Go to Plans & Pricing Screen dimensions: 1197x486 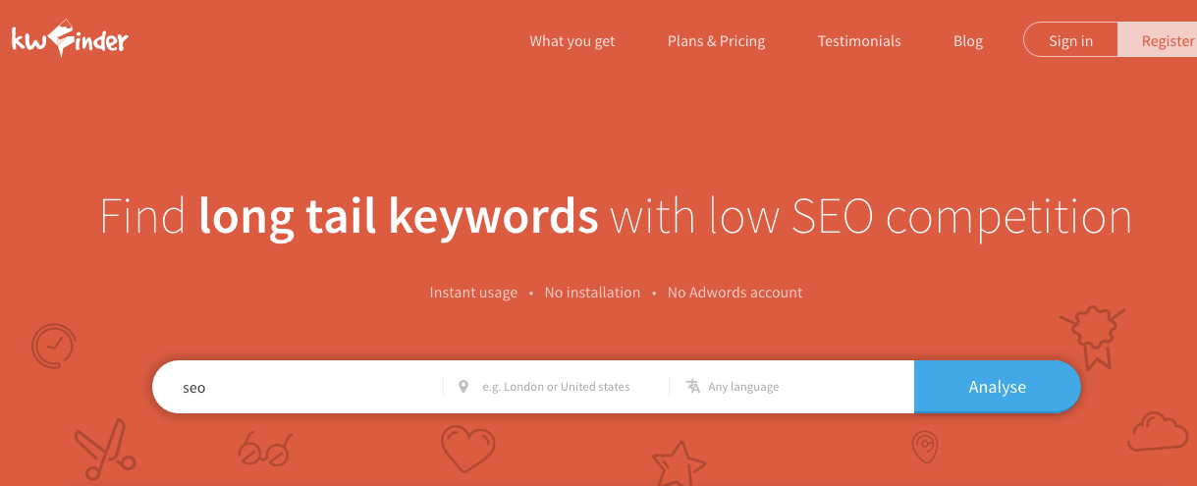click(717, 41)
